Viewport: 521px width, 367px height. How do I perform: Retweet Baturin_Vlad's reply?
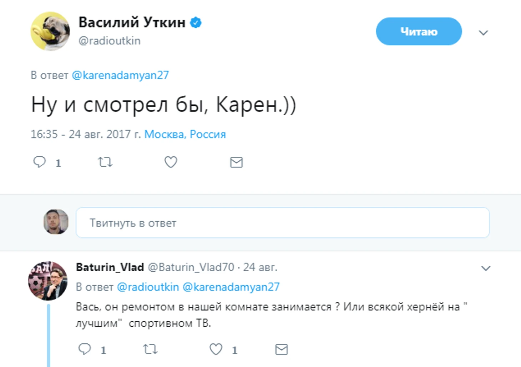click(150, 349)
